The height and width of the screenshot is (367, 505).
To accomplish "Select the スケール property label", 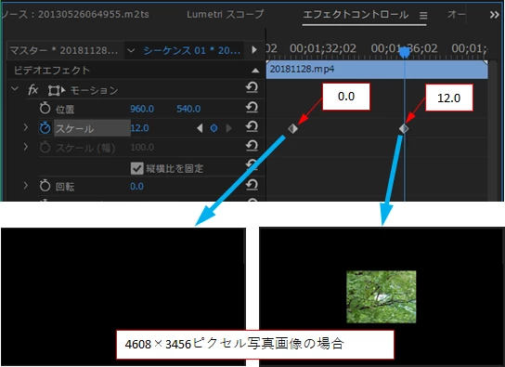I will (74, 128).
